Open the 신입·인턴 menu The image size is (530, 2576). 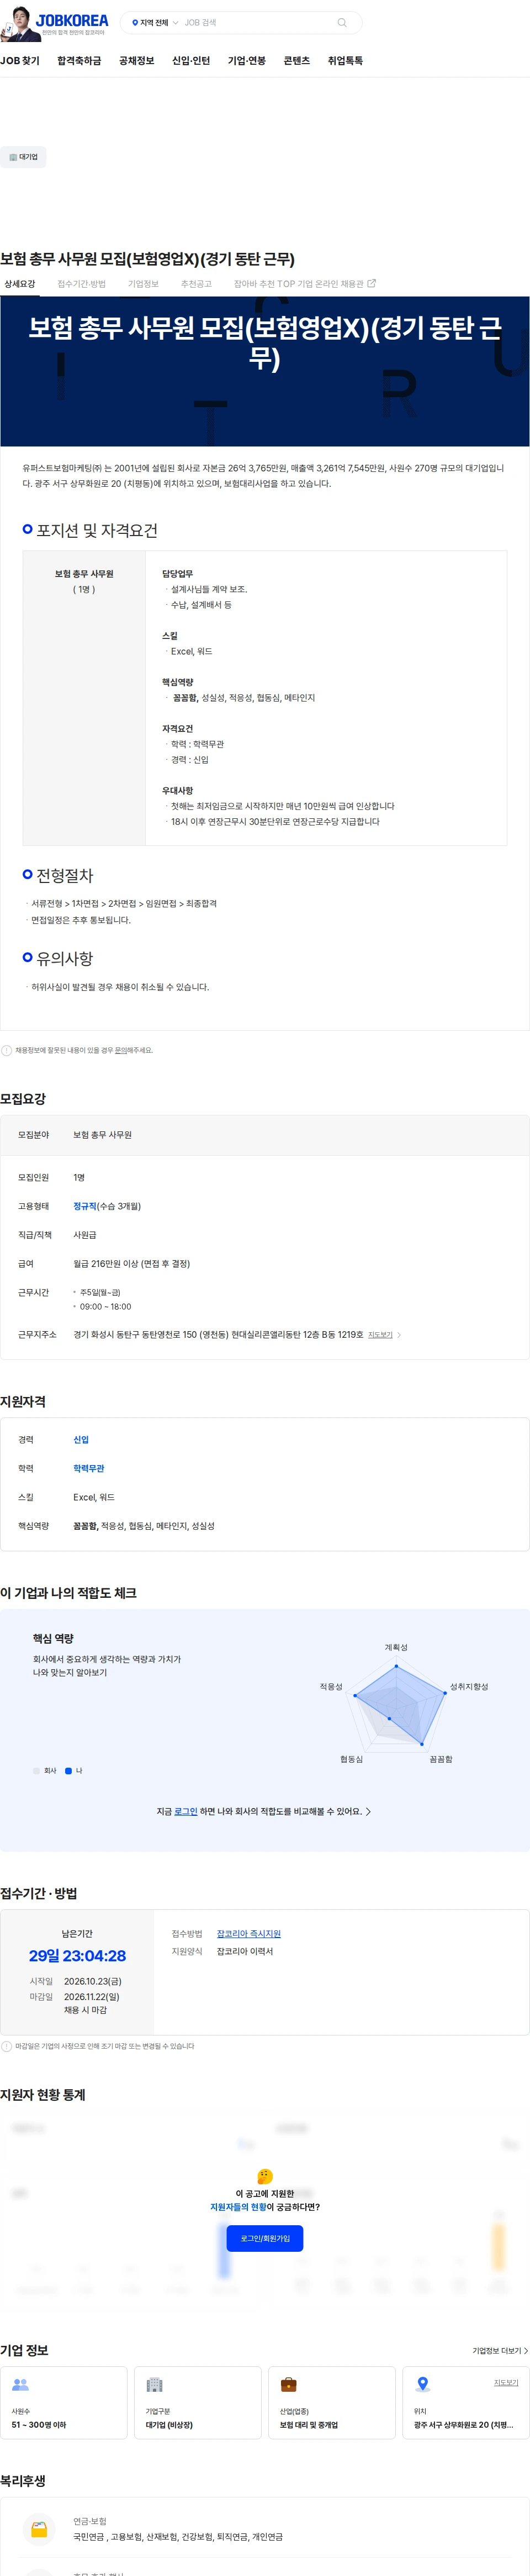(190, 61)
